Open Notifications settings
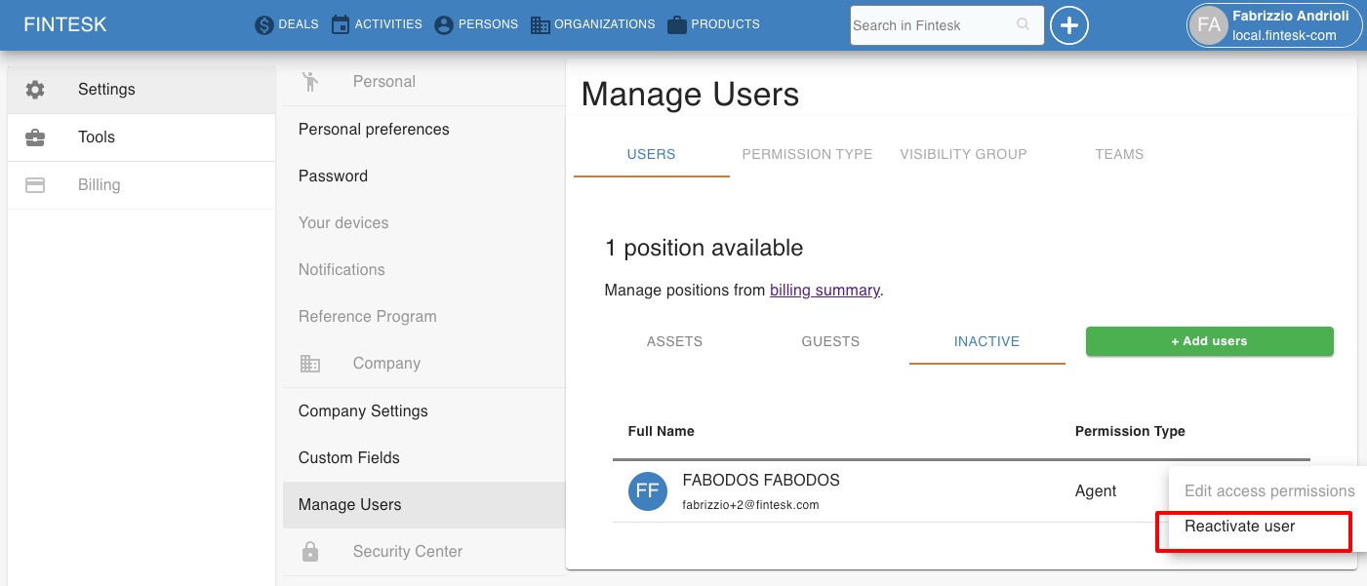The height and width of the screenshot is (586, 1367). (423, 270)
